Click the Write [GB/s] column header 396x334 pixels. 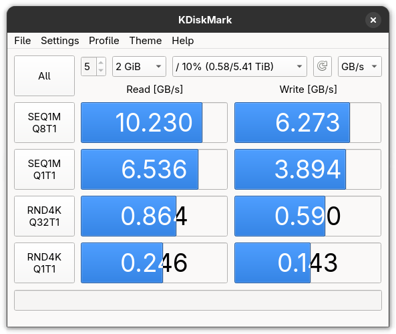(x=308, y=90)
